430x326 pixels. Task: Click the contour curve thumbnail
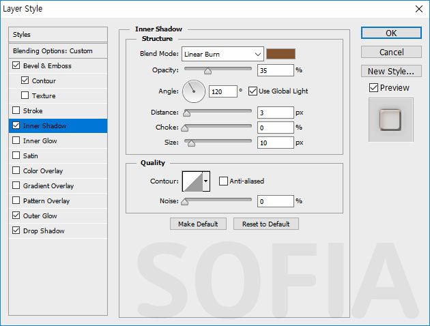[x=192, y=181]
